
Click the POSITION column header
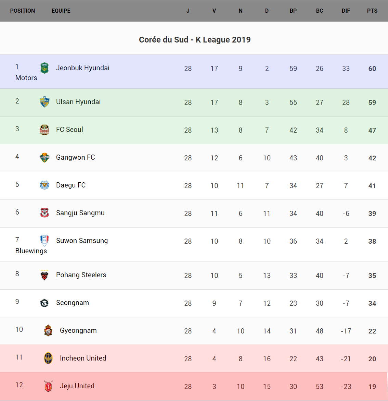[23, 11]
